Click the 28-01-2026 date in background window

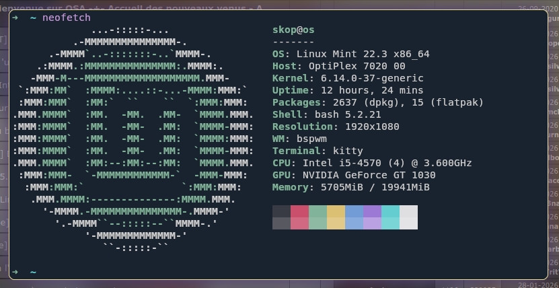coord(537,284)
